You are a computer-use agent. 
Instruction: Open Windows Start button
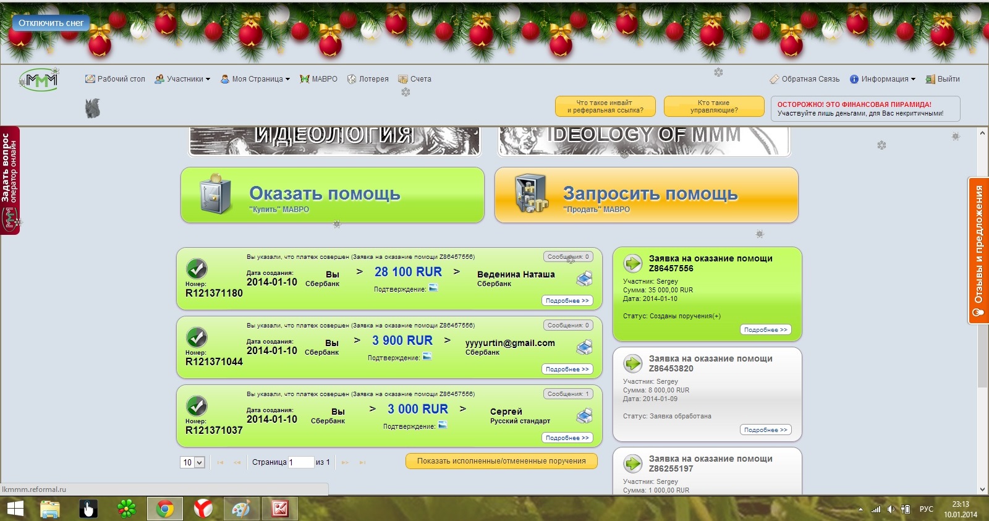tap(15, 509)
